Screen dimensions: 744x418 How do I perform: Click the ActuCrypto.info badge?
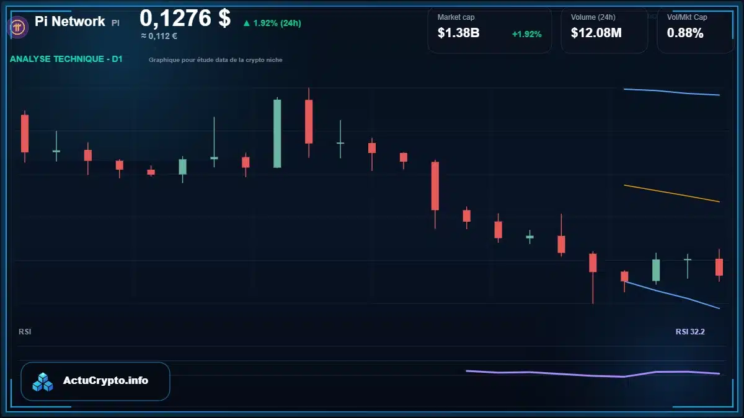(x=95, y=381)
